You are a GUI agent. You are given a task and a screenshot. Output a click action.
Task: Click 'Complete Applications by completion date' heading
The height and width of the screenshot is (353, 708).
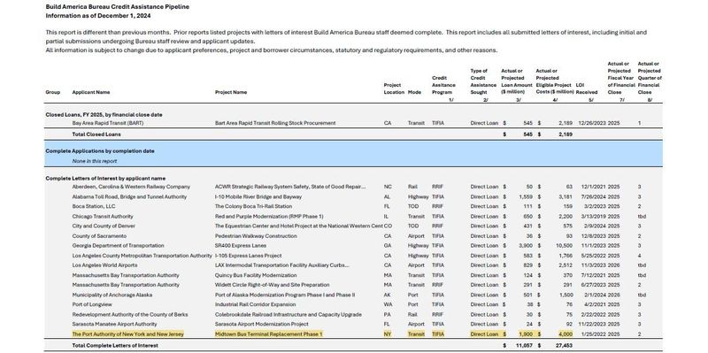tap(100, 151)
